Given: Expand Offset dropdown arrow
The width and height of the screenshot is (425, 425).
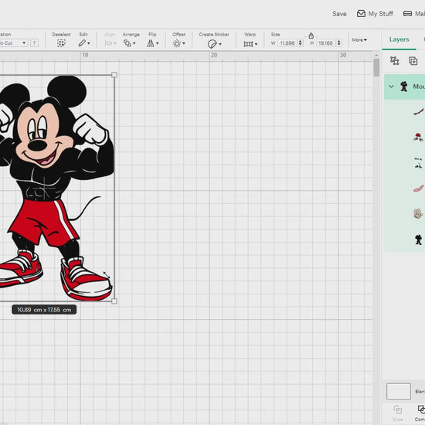Looking at the screenshot, I should pyautogui.click(x=184, y=43).
